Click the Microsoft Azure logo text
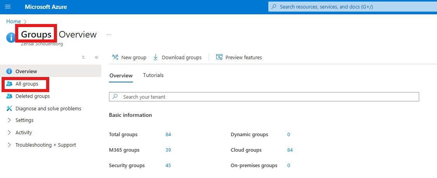This screenshot has width=437, height=178. point(46,7)
